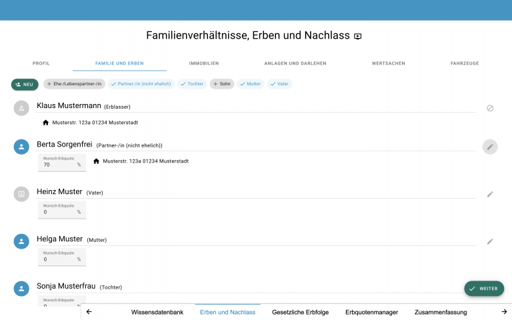This screenshot has height=320, width=512.
Task: Click the back arrow in the bottom navigation
Action: point(89,312)
